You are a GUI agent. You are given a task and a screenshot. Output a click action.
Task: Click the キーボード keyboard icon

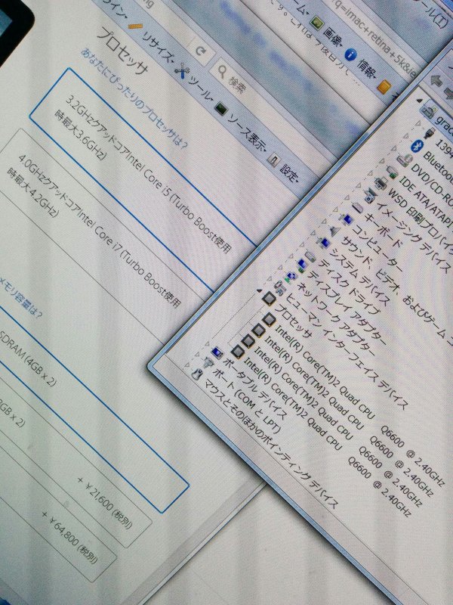tap(357, 207)
